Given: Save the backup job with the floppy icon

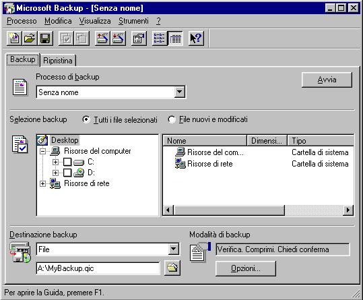Looking at the screenshot, I should point(45,38).
